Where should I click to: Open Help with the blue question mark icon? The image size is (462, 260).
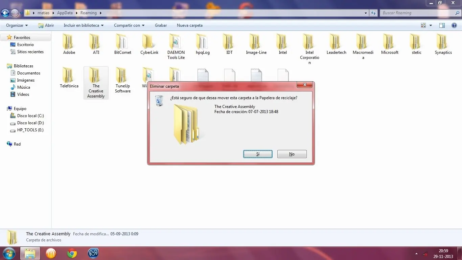point(454,25)
